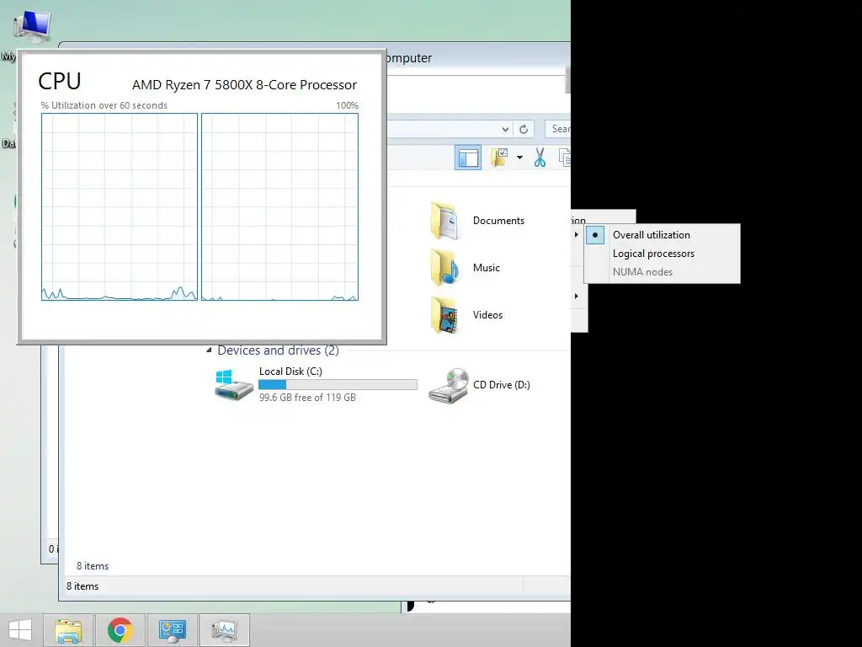Select CD Drive (D:)
Viewport: 862px width, 647px height.
pyautogui.click(x=479, y=385)
